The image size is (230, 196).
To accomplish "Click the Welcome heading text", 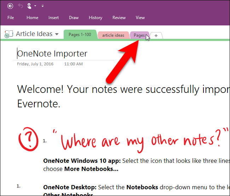I will pos(123,96).
